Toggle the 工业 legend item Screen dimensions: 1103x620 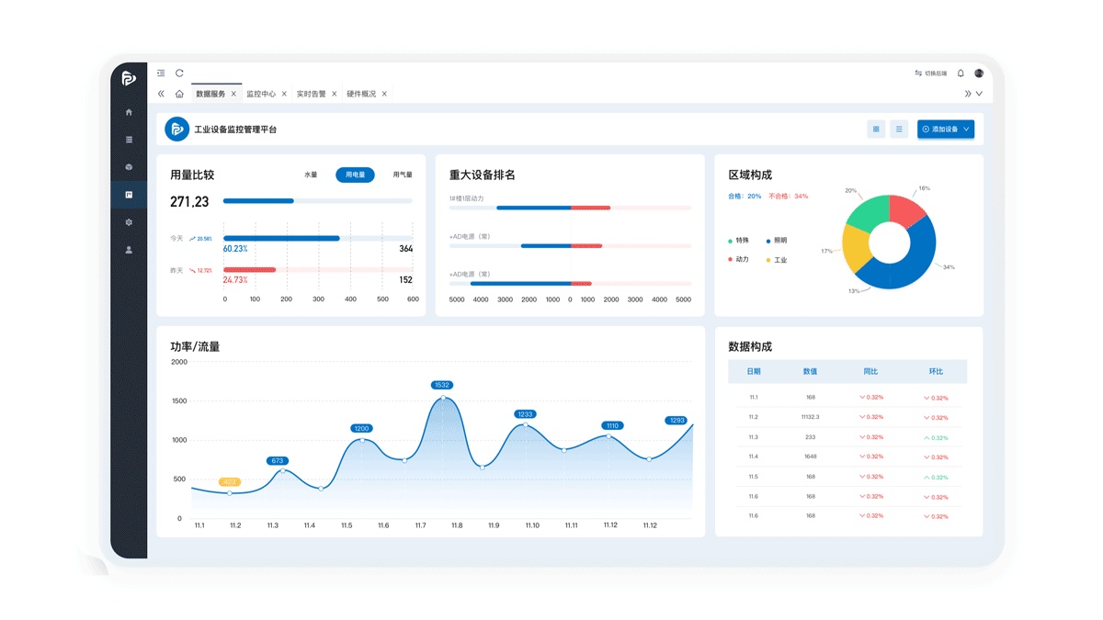[x=777, y=260]
